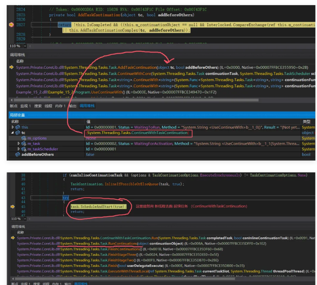Expand the 'this' variable in locals
The width and height of the screenshot is (317, 285).
(13, 127)
